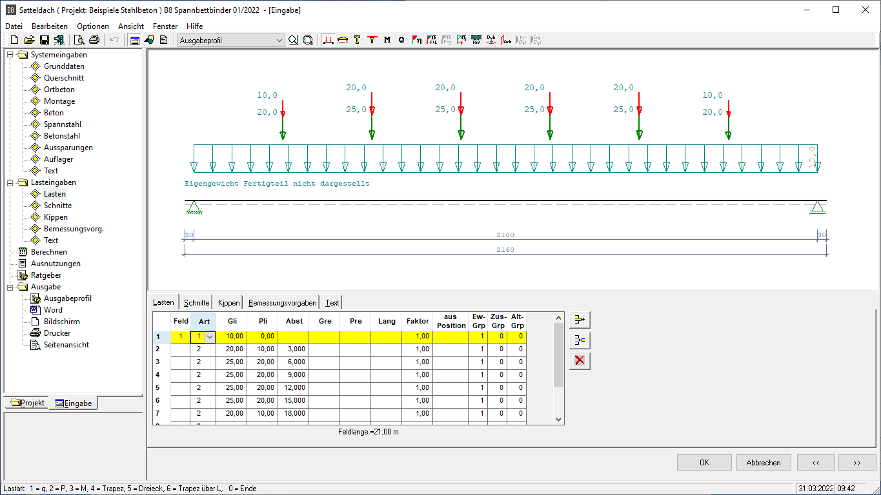The image size is (881, 495).
Task: Open the Ansicht menu
Action: pyautogui.click(x=131, y=26)
